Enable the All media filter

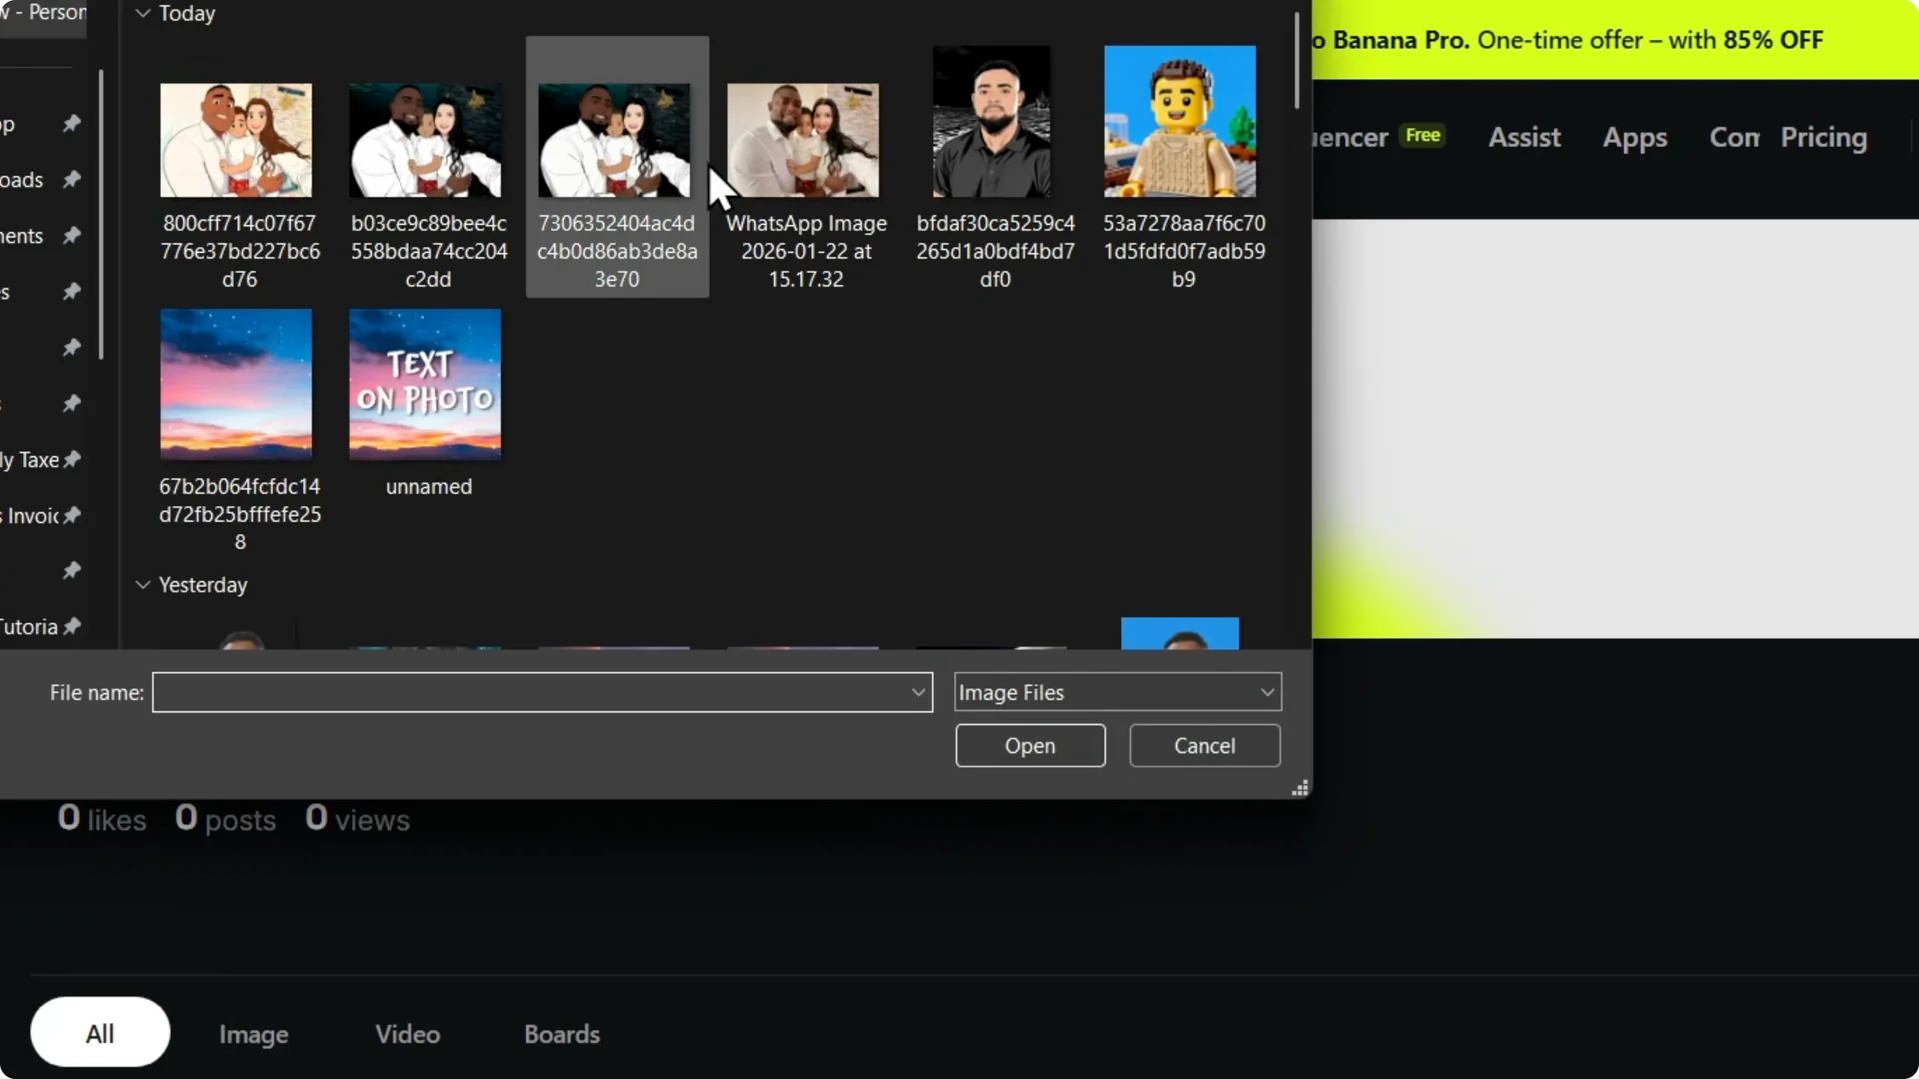click(x=99, y=1033)
